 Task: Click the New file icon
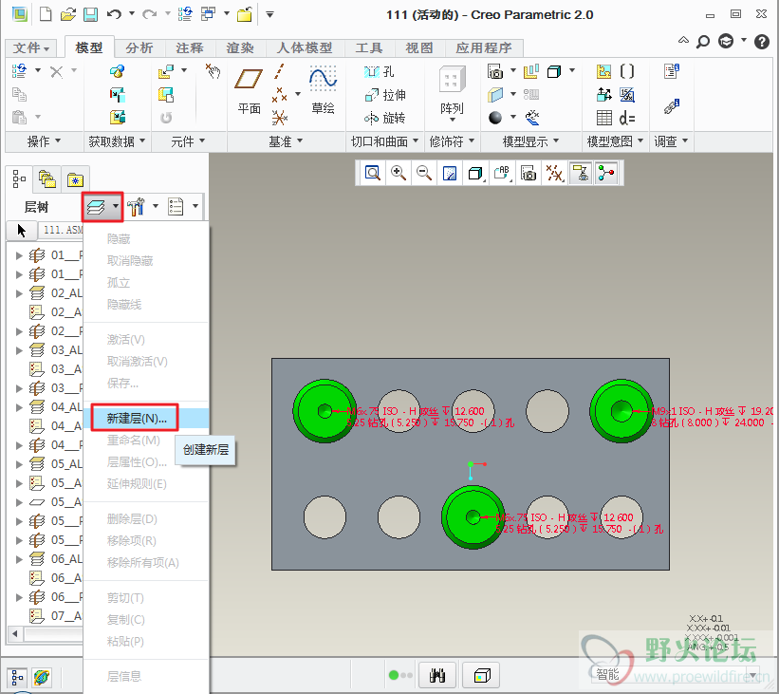pyautogui.click(x=46, y=14)
